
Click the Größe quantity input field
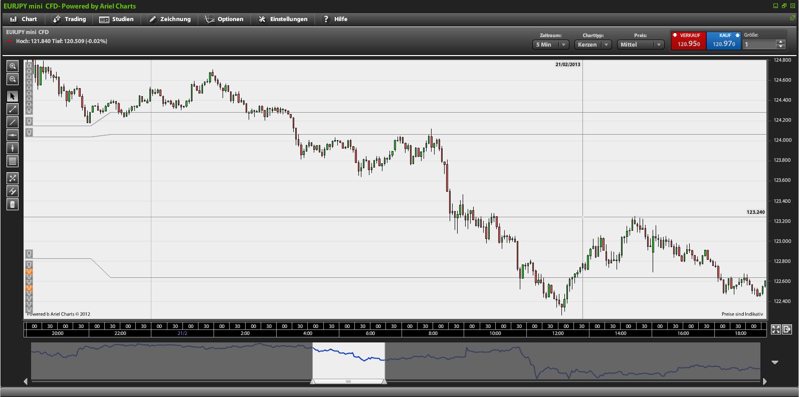760,45
